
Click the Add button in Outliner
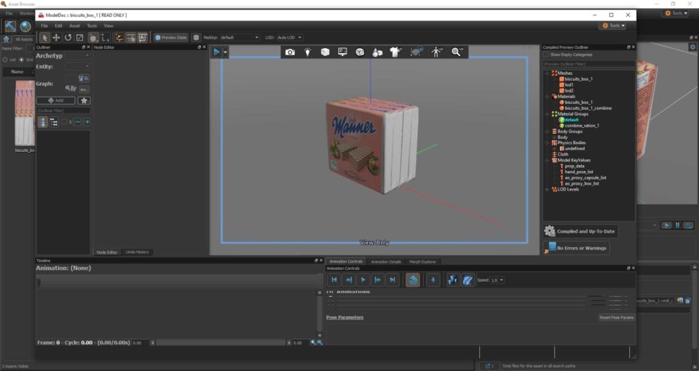pyautogui.click(x=55, y=100)
